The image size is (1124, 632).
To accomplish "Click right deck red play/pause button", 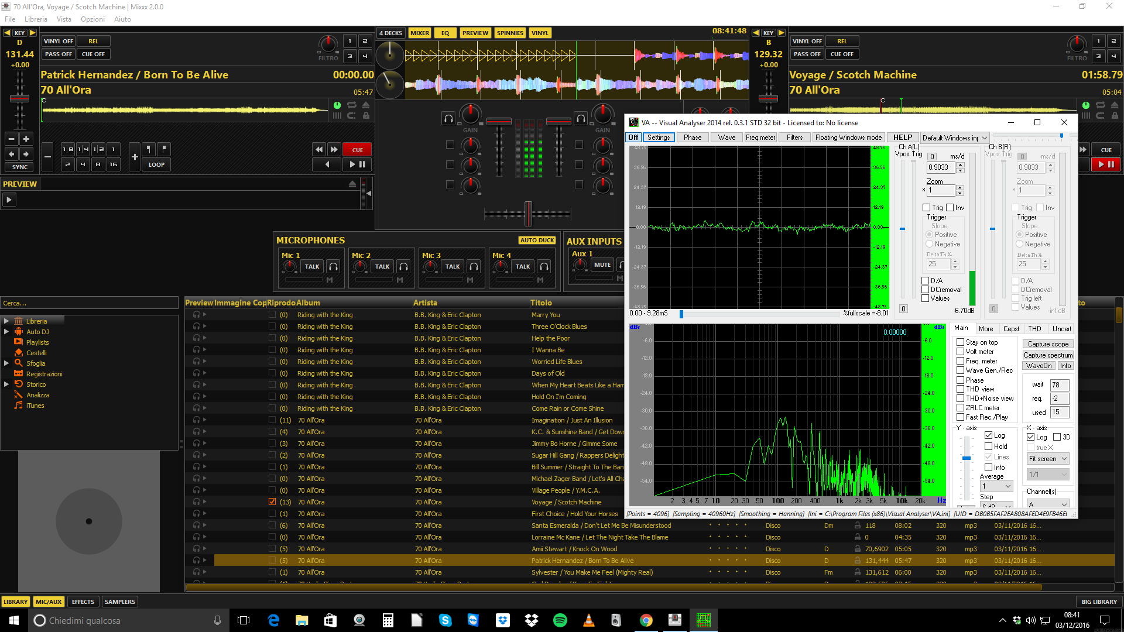I will click(1106, 164).
